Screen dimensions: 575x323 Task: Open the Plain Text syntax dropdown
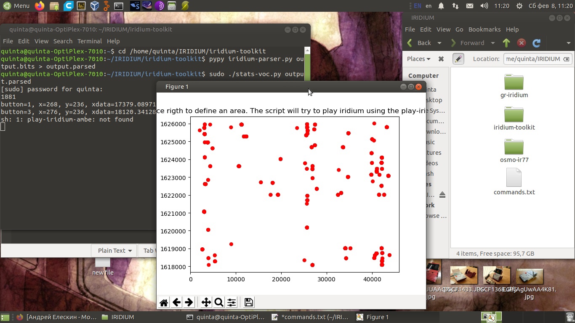point(114,251)
